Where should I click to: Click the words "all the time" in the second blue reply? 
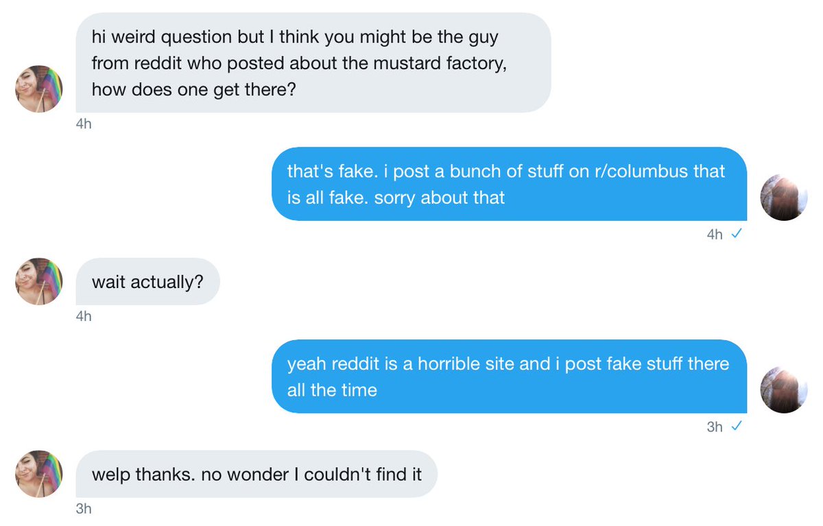[x=333, y=390]
